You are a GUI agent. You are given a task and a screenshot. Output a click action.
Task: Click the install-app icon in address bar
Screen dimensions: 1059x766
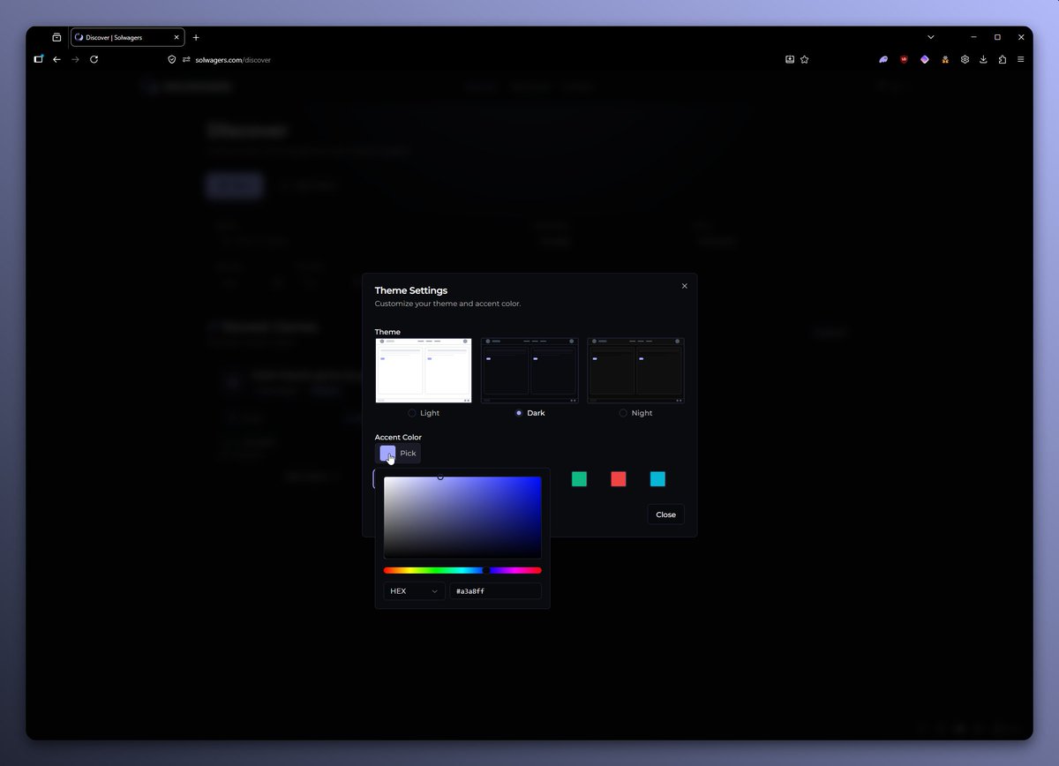(790, 60)
